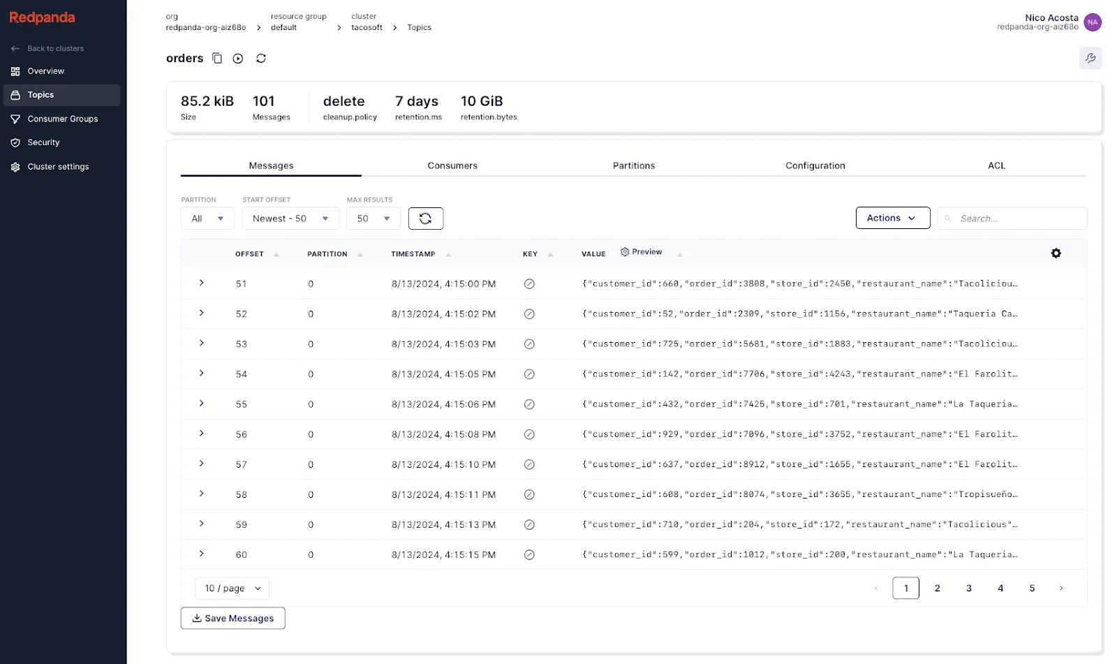
Task: Open Consumer Groups in the sidebar
Action: pos(62,119)
